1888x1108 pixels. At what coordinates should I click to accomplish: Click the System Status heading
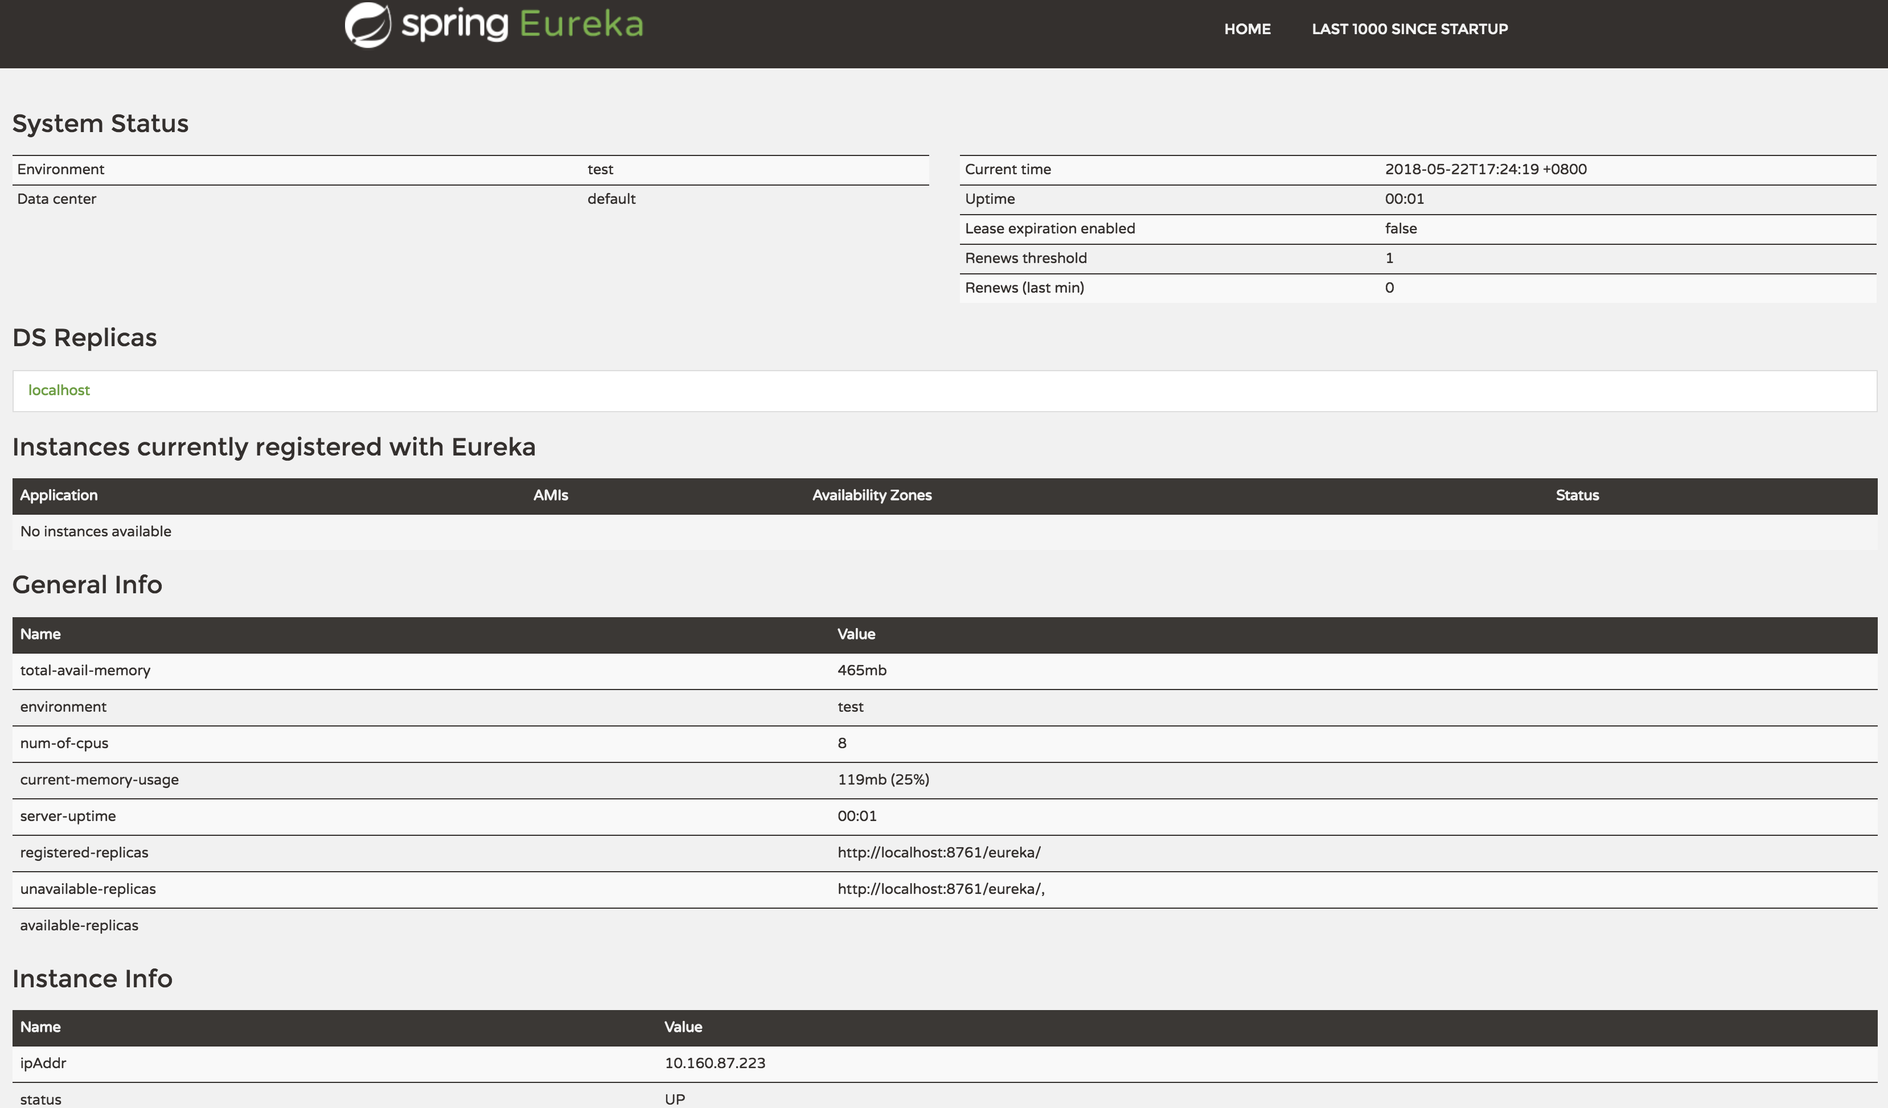click(100, 124)
